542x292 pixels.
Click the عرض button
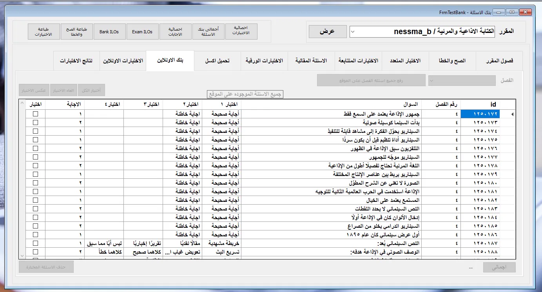(x=328, y=31)
